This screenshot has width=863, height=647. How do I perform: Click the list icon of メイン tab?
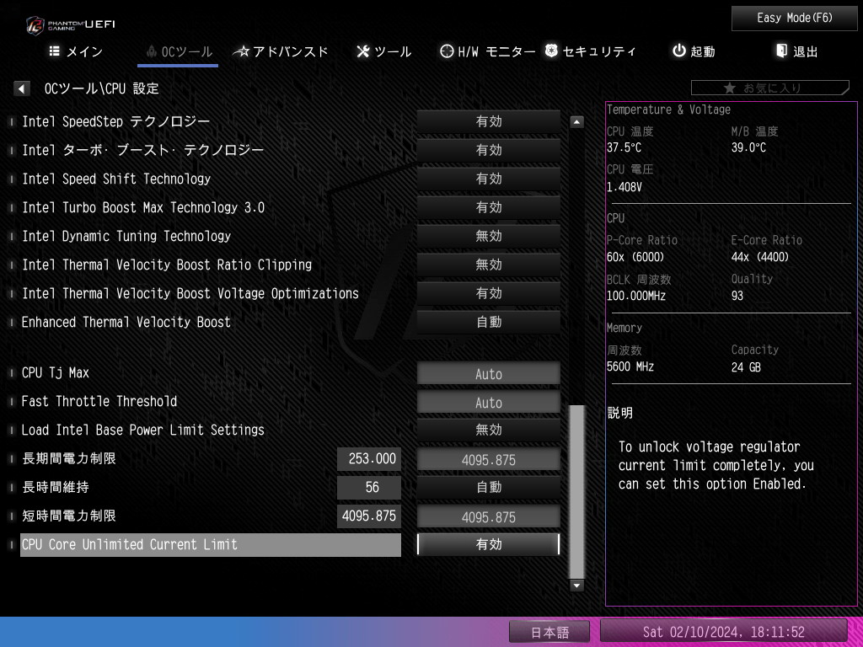coord(55,51)
